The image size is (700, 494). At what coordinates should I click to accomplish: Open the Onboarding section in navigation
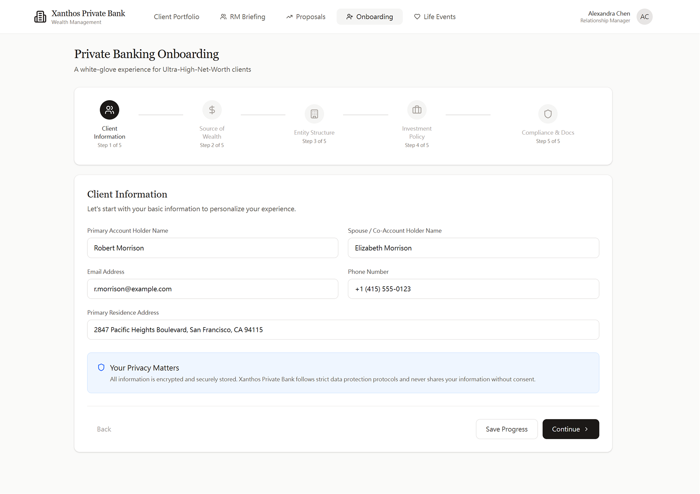coord(369,17)
